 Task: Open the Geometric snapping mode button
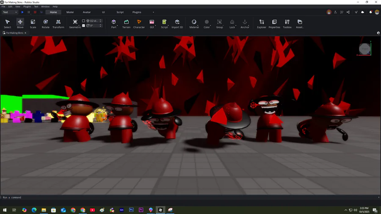75,24
